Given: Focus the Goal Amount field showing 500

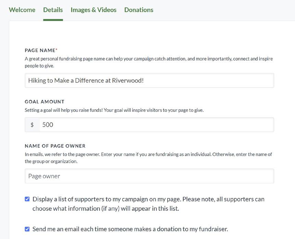Looking at the screenshot, I should click(x=156, y=125).
